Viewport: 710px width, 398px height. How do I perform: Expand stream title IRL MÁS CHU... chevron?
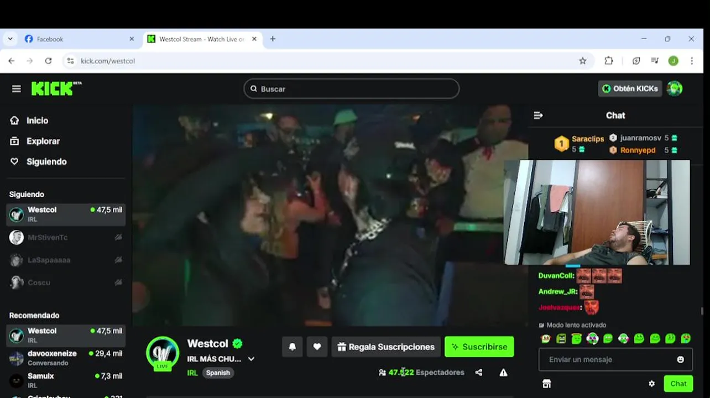point(251,359)
